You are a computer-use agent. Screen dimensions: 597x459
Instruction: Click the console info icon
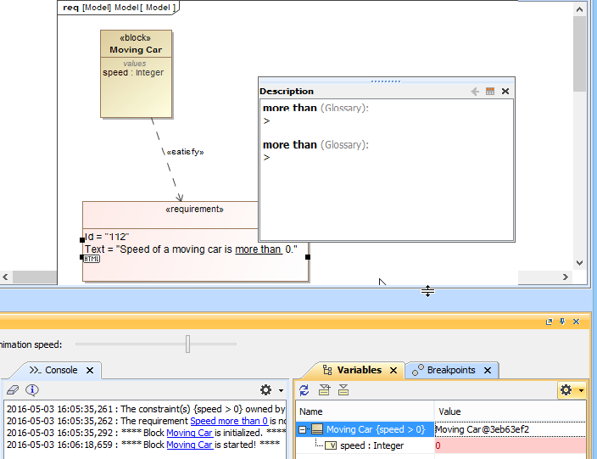coord(32,389)
